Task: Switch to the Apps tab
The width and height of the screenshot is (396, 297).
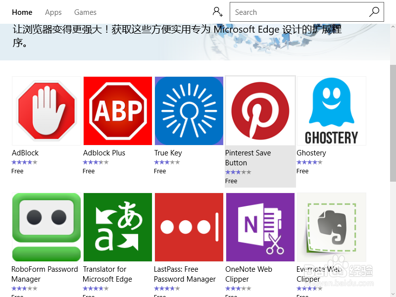Action: pos(53,12)
